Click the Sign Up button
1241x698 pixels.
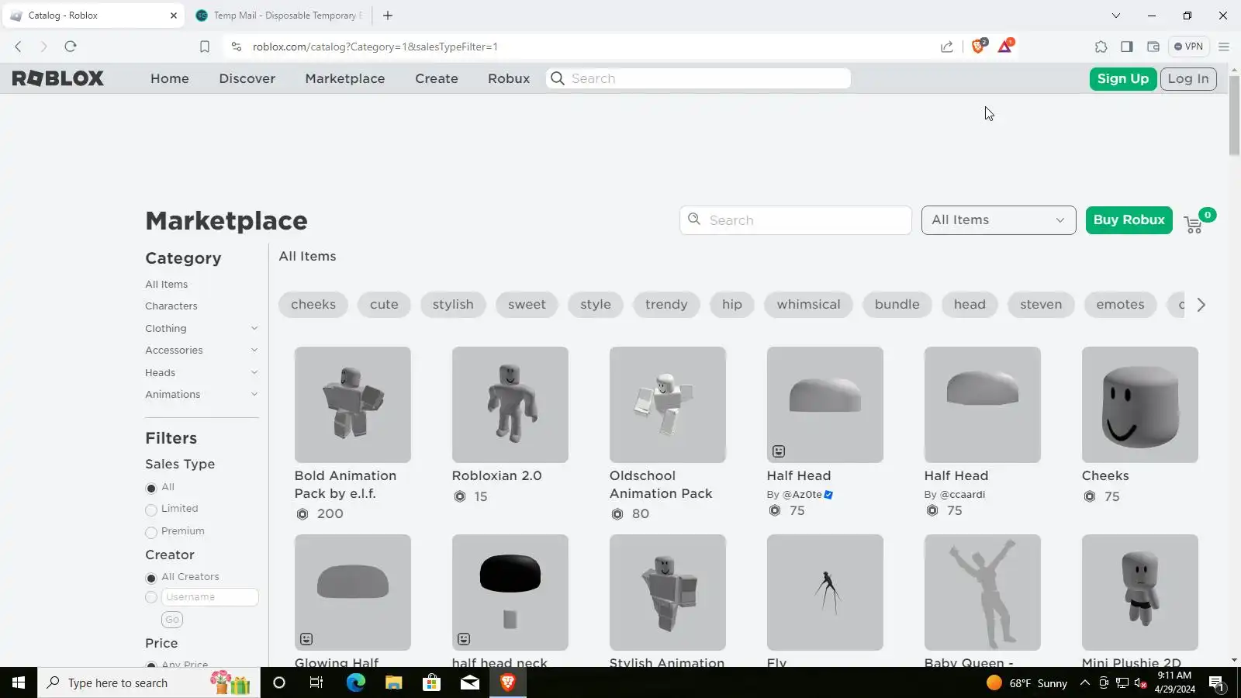[1122, 78]
